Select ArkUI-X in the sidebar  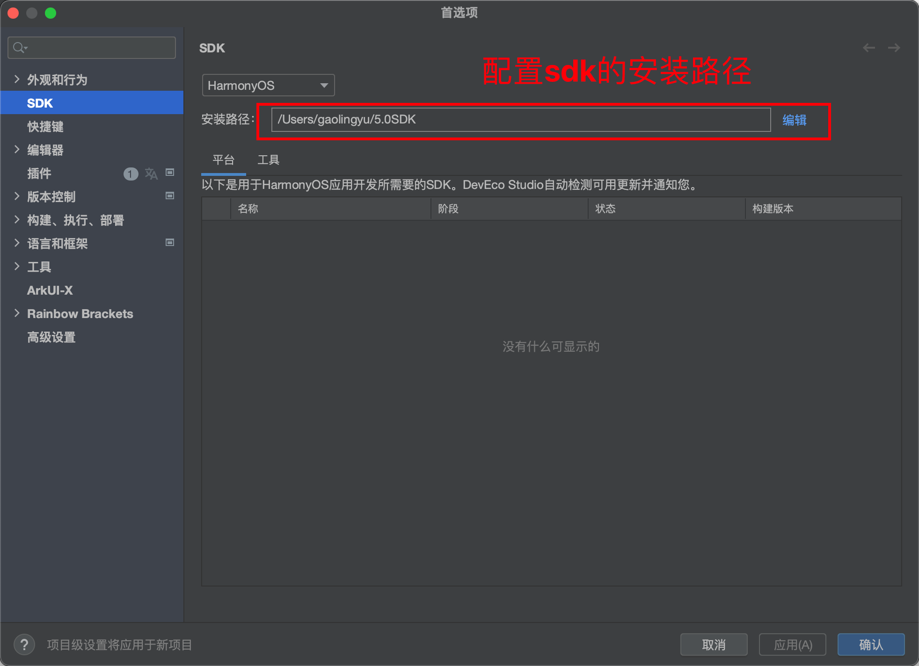pos(50,290)
